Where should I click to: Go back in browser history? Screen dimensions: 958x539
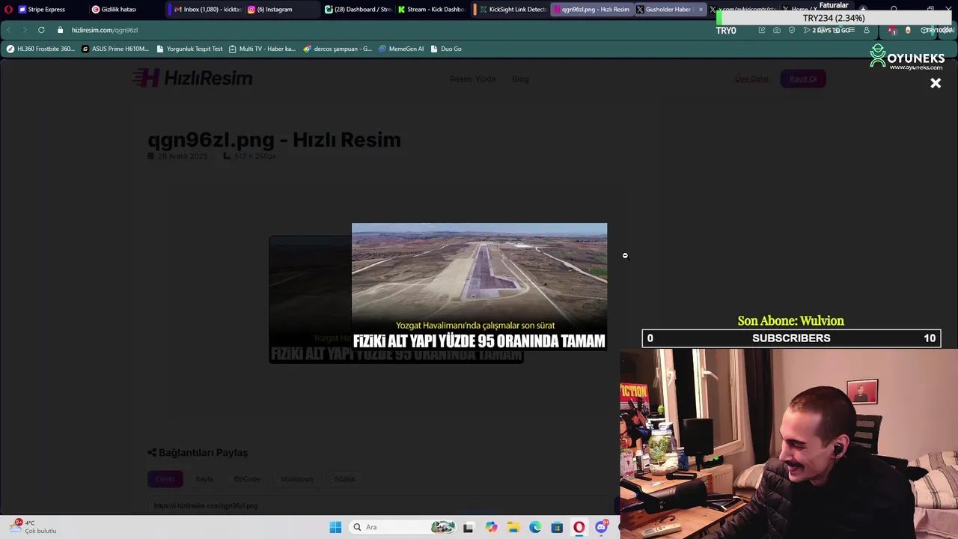[8, 30]
